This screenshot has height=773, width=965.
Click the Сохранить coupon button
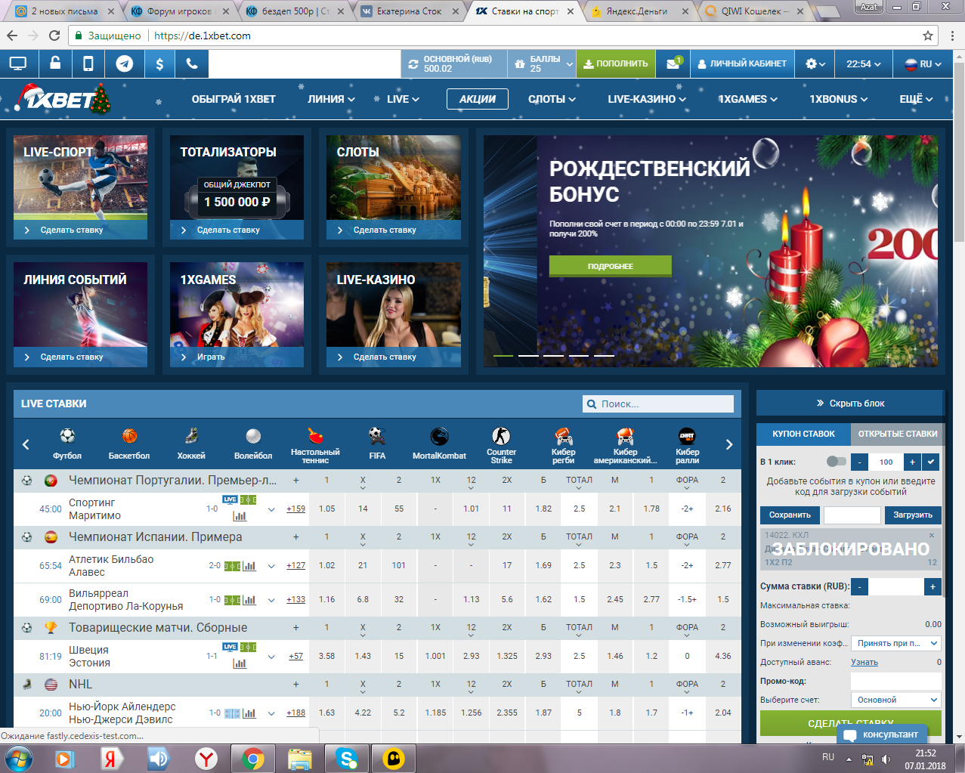pos(790,515)
